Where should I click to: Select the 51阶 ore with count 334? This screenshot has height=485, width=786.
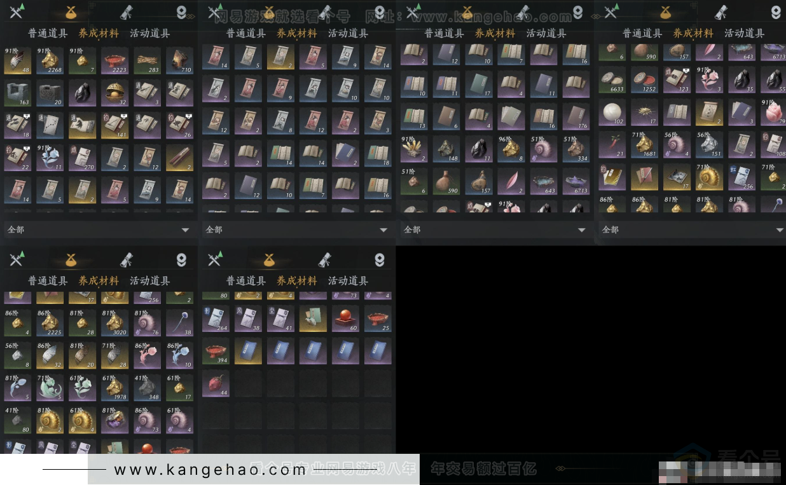576,148
